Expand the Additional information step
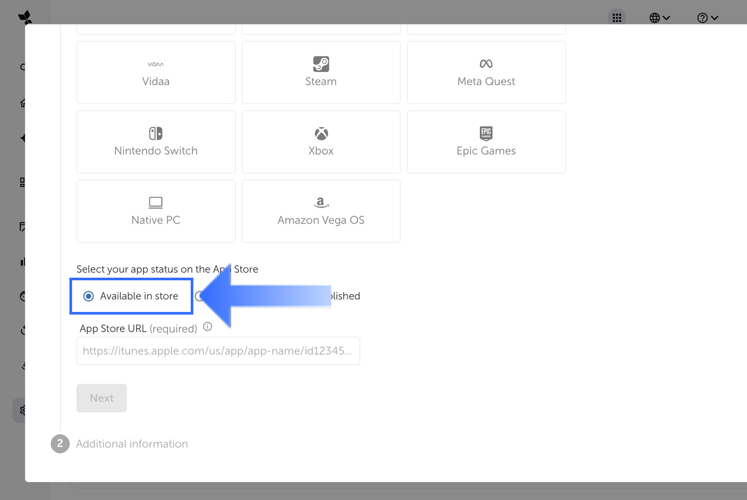This screenshot has width=747, height=500. pos(132,444)
